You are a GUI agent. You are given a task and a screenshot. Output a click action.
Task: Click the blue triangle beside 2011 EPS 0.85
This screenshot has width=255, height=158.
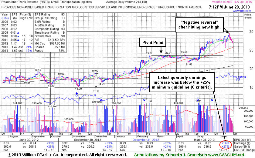point(18,40)
